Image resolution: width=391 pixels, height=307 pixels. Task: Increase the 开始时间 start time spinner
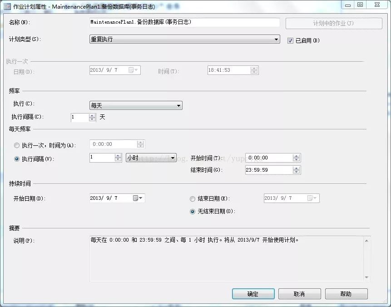click(297, 156)
